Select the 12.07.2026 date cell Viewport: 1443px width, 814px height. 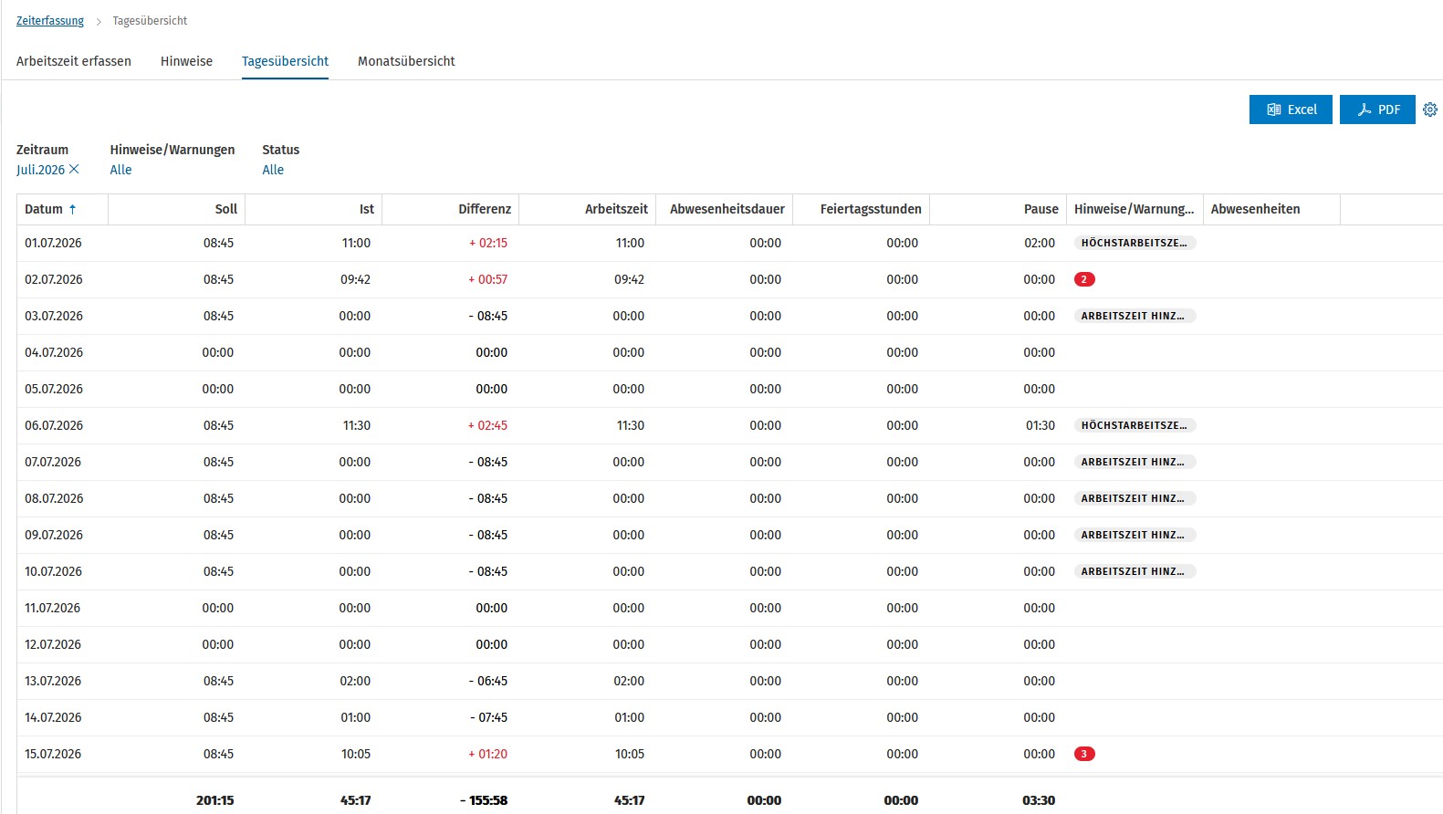point(53,644)
